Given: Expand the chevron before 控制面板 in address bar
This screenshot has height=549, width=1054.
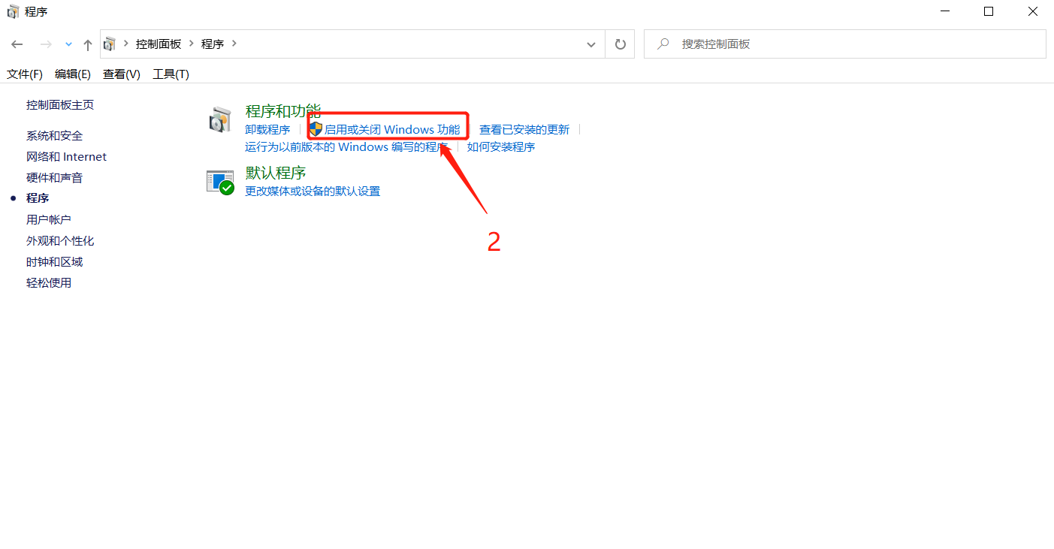Looking at the screenshot, I should pos(125,44).
